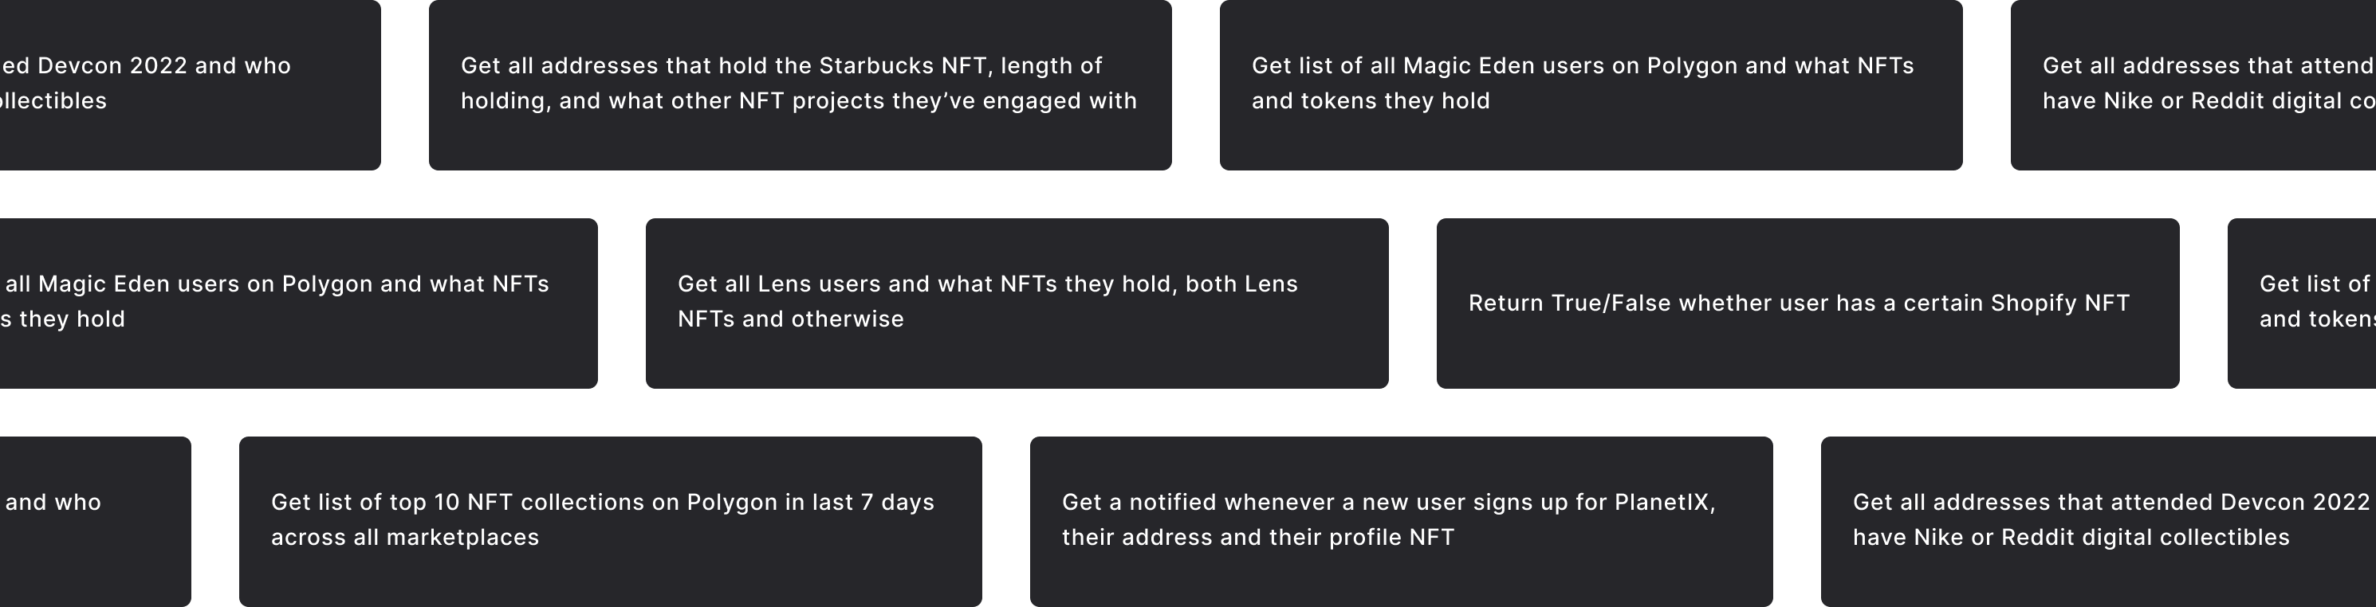The width and height of the screenshot is (2376, 607).
Task: Click the 'and tokens they hold' text in the top row
Action: 1370,100
